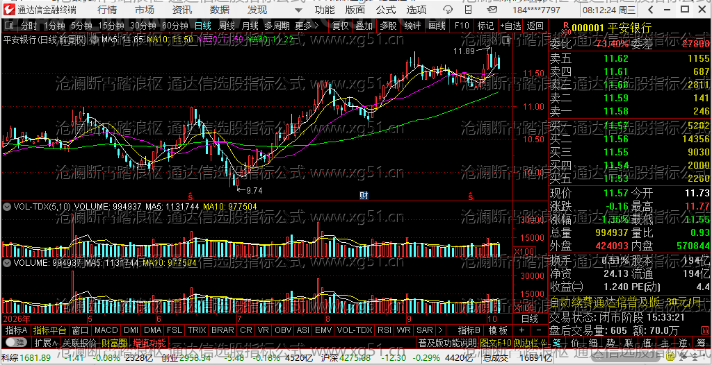Screen dimensions: 712x365
Task: Collapse the VOL-TDX indicator panel arrow
Action: [7, 206]
